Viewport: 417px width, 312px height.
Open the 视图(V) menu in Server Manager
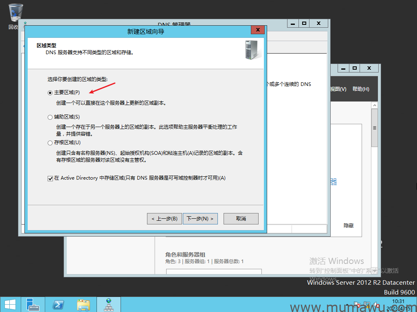[x=338, y=89]
